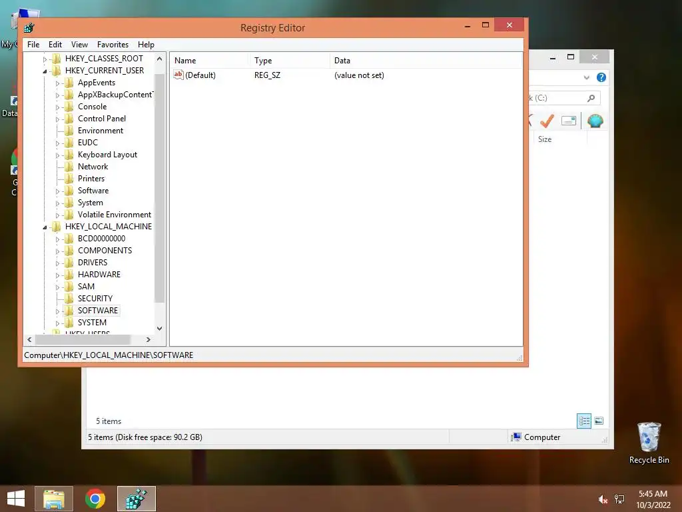Click the COMPONENTS folder icon
Image resolution: width=682 pixels, height=512 pixels.
point(69,251)
